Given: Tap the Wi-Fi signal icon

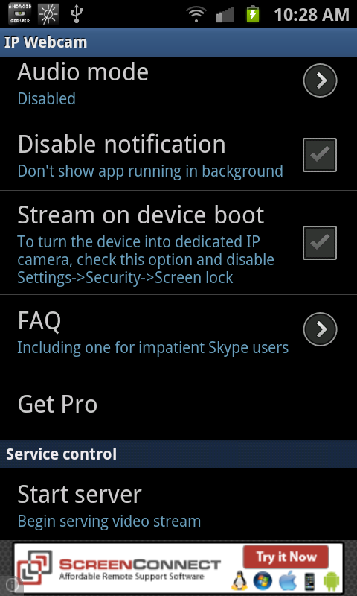Looking at the screenshot, I should pos(196,15).
